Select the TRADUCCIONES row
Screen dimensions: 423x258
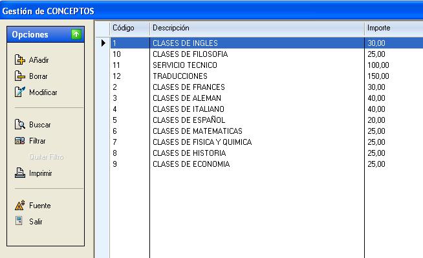click(266, 76)
